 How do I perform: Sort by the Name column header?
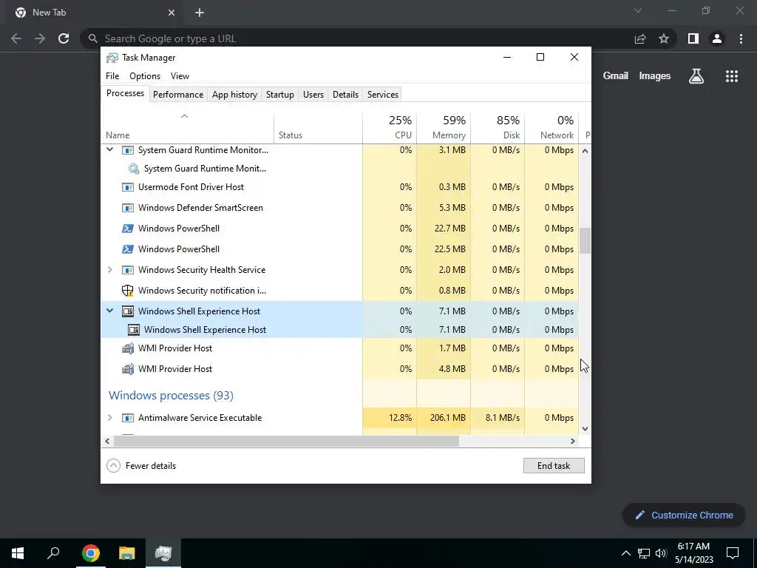tap(187, 127)
